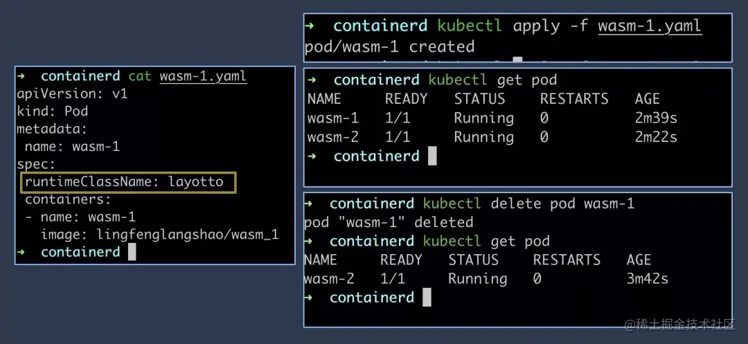Click READY header in the middle terminal table
Viewport: 748px width, 344px height.
pyautogui.click(x=407, y=98)
